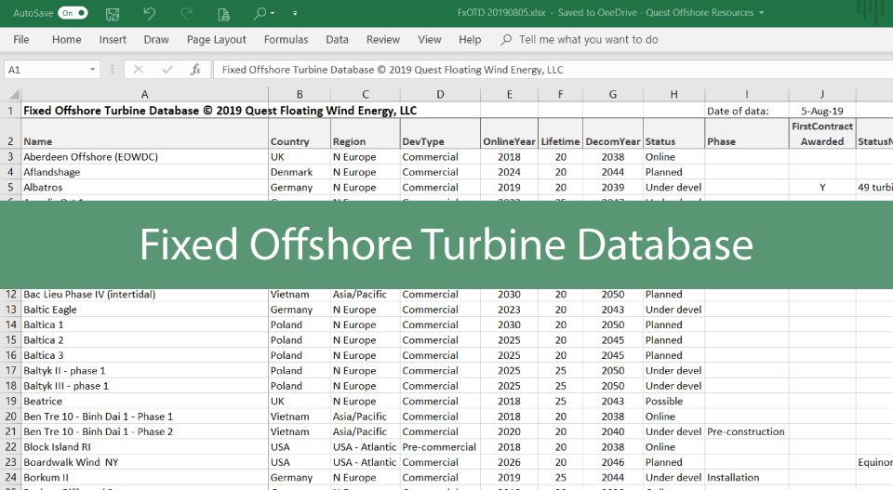Click the 'Denmark' country cell
Screen dimensions: 893x490
tap(300, 172)
